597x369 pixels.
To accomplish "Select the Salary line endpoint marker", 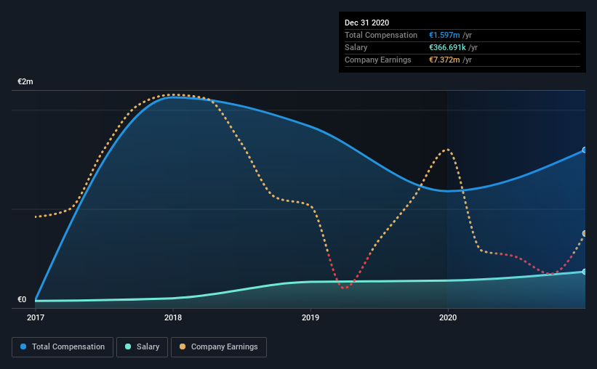I will coord(584,272).
